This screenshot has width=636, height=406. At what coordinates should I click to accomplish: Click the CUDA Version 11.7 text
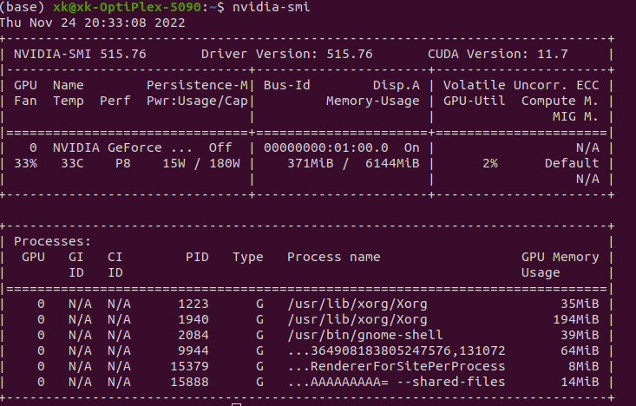(x=498, y=54)
